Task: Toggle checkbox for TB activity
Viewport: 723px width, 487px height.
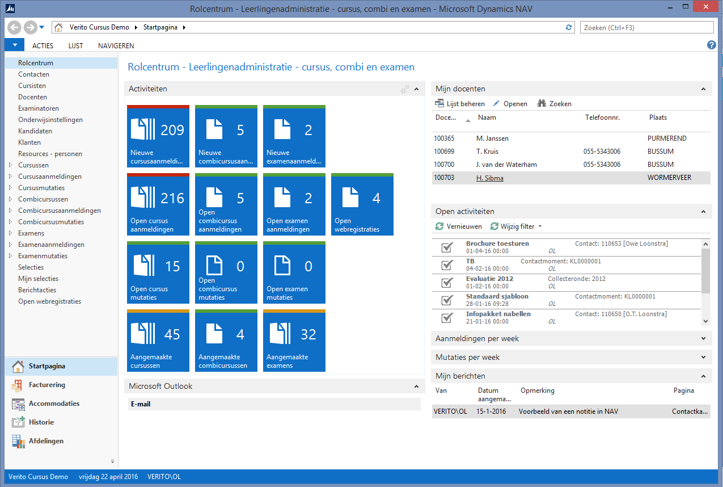Action: point(447,265)
